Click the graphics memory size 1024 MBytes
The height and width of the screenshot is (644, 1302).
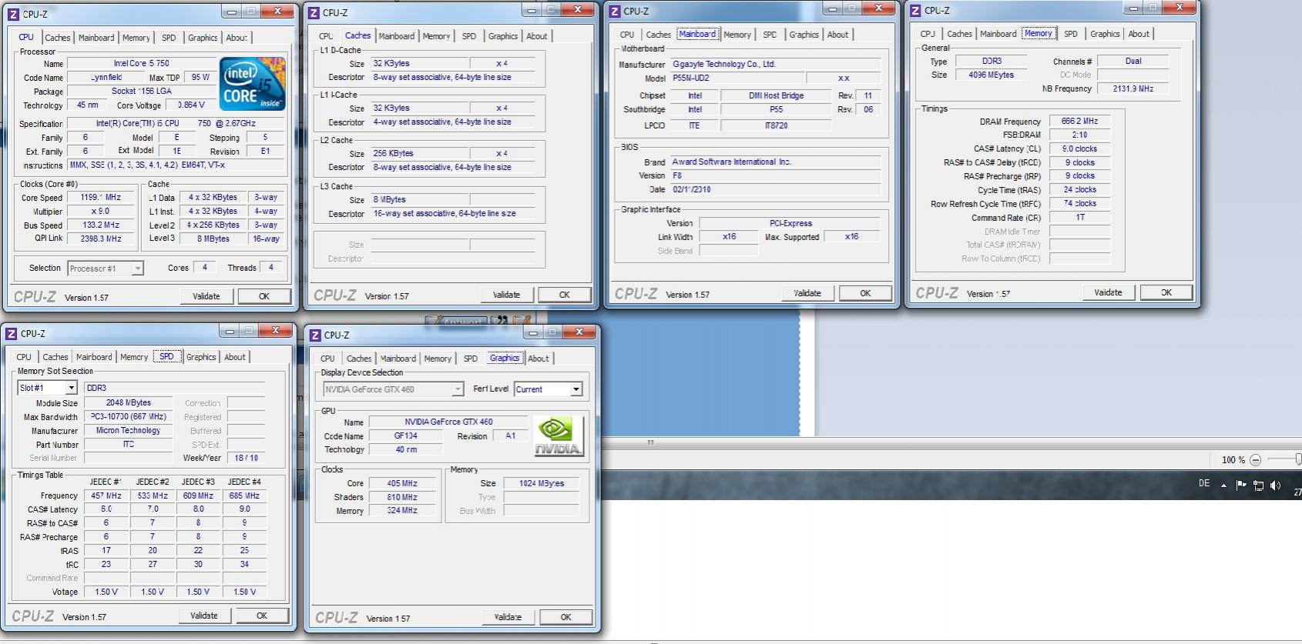tap(541, 483)
